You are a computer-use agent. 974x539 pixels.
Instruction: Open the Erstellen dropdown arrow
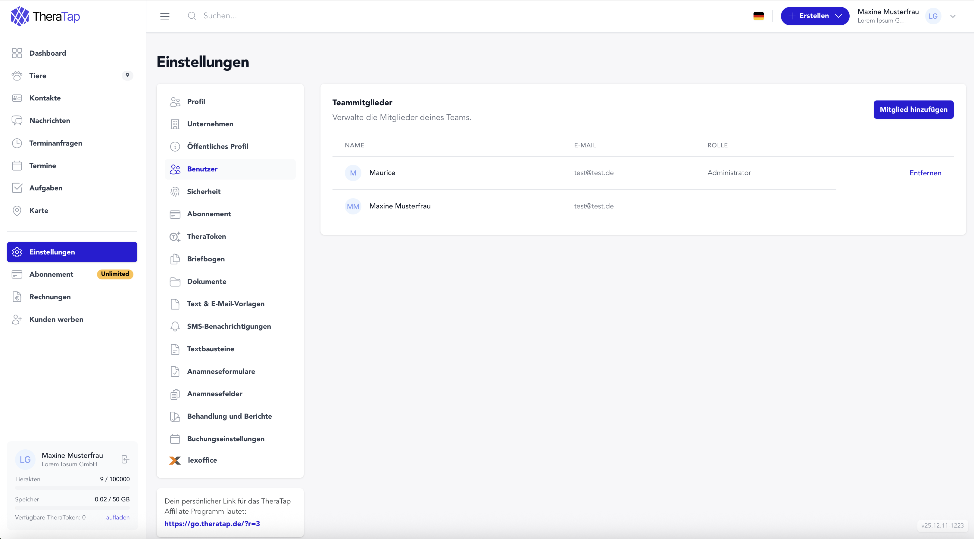tap(839, 16)
